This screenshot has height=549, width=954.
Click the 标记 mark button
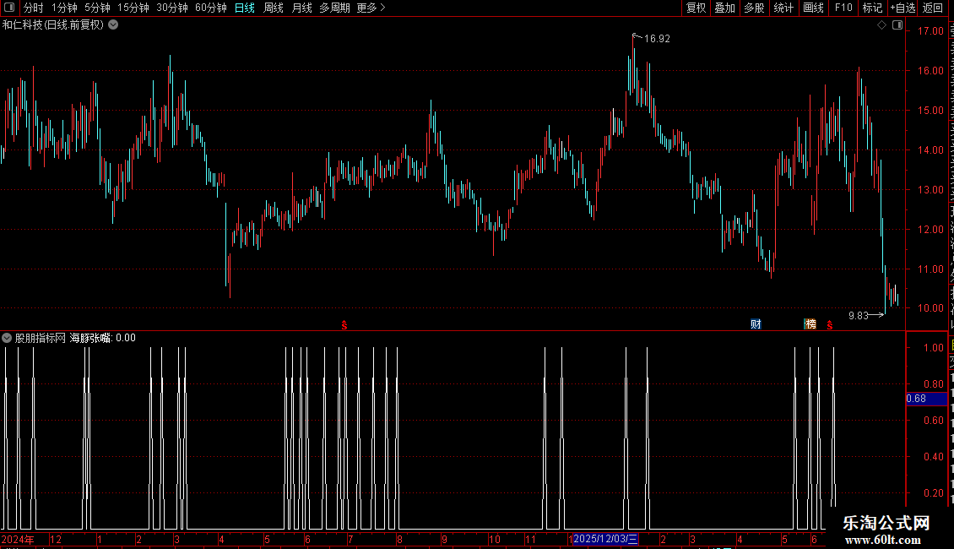tap(872, 8)
